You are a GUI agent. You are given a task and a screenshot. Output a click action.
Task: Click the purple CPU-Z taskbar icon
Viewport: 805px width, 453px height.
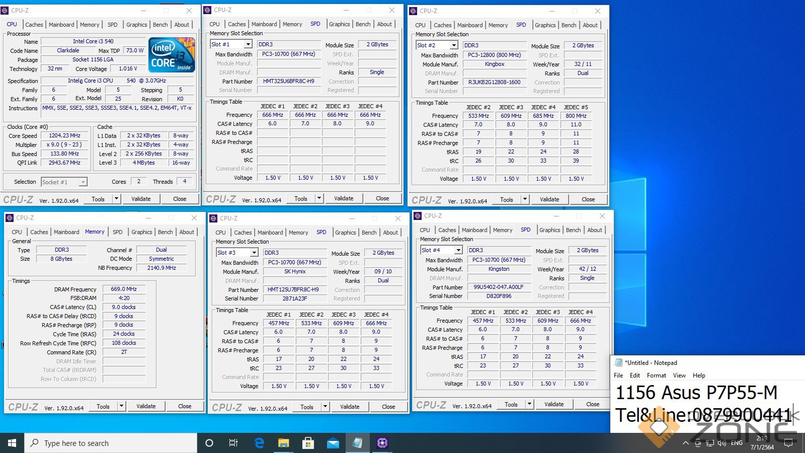point(382,443)
